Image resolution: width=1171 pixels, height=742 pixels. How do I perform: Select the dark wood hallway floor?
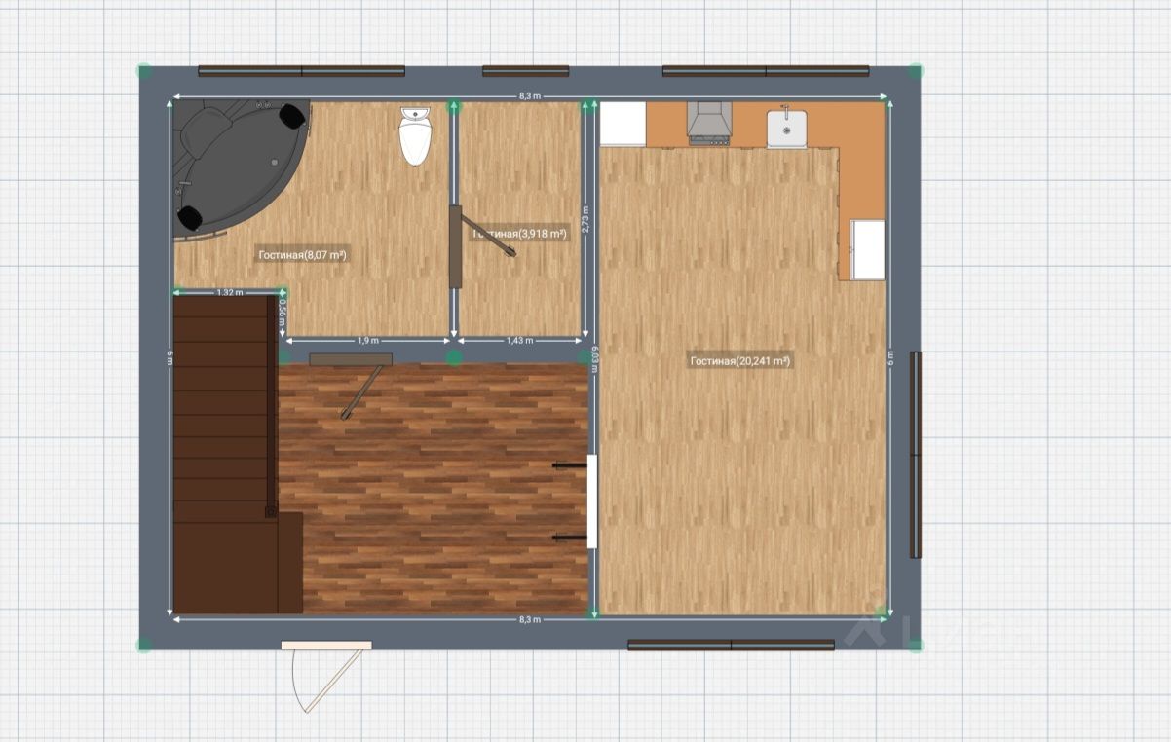click(x=434, y=487)
